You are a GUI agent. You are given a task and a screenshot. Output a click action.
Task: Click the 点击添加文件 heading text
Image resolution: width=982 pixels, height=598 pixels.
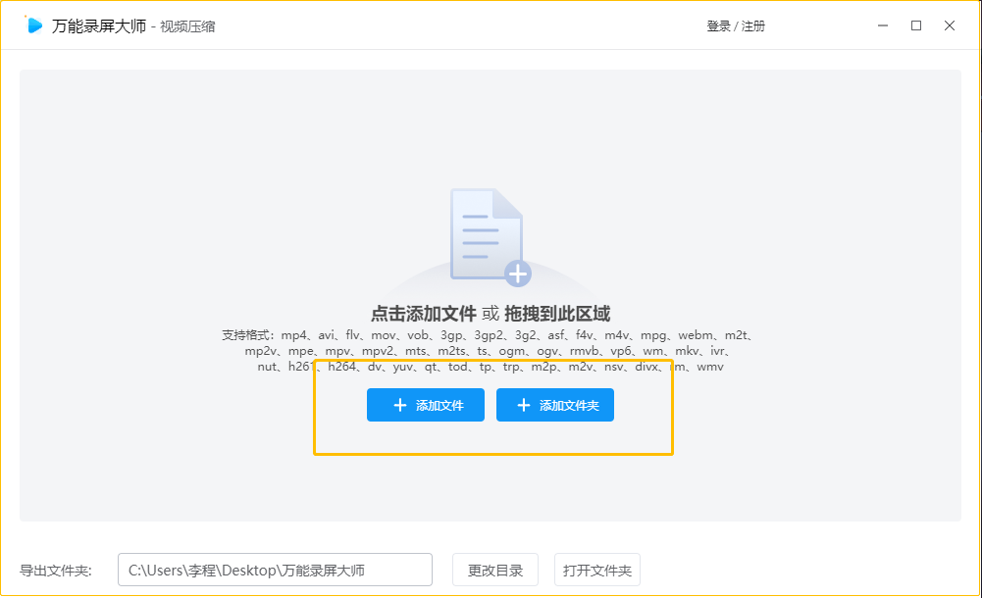click(x=424, y=314)
